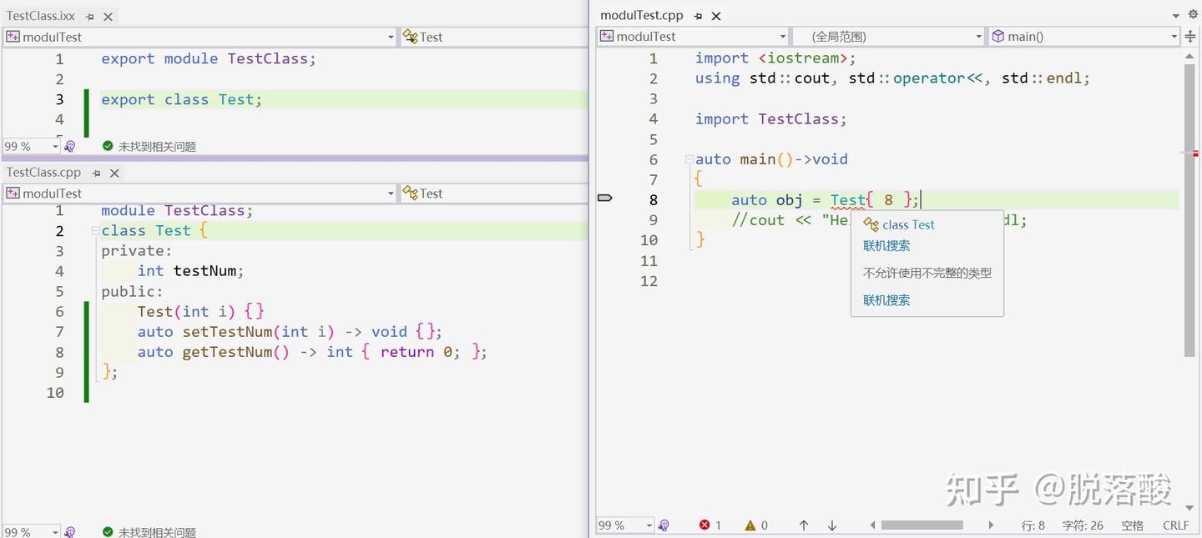Open the modulTest project dropdown in the TestClass.cpp pane
The height and width of the screenshot is (538, 1202).
[x=199, y=193]
